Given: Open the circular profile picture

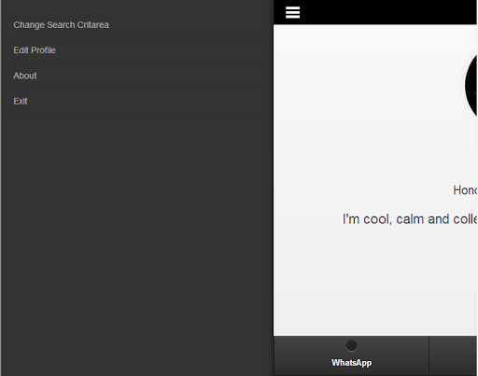Looking at the screenshot, I should [x=471, y=86].
